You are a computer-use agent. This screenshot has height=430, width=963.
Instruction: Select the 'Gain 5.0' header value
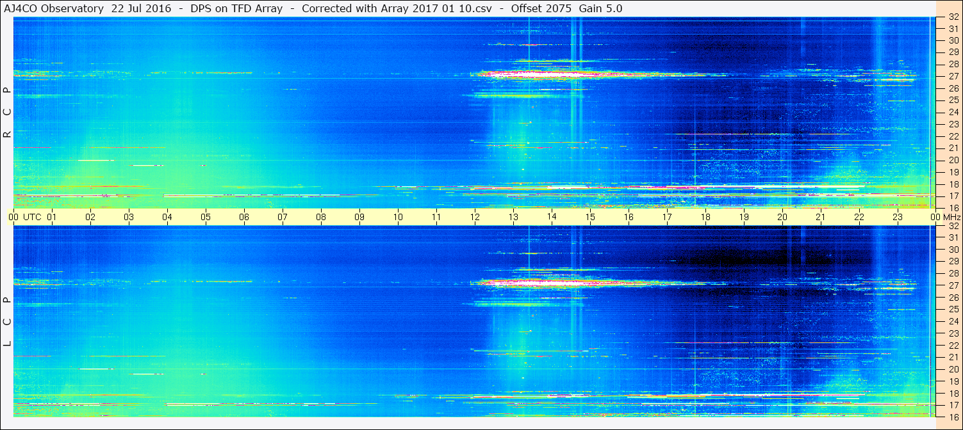point(600,8)
